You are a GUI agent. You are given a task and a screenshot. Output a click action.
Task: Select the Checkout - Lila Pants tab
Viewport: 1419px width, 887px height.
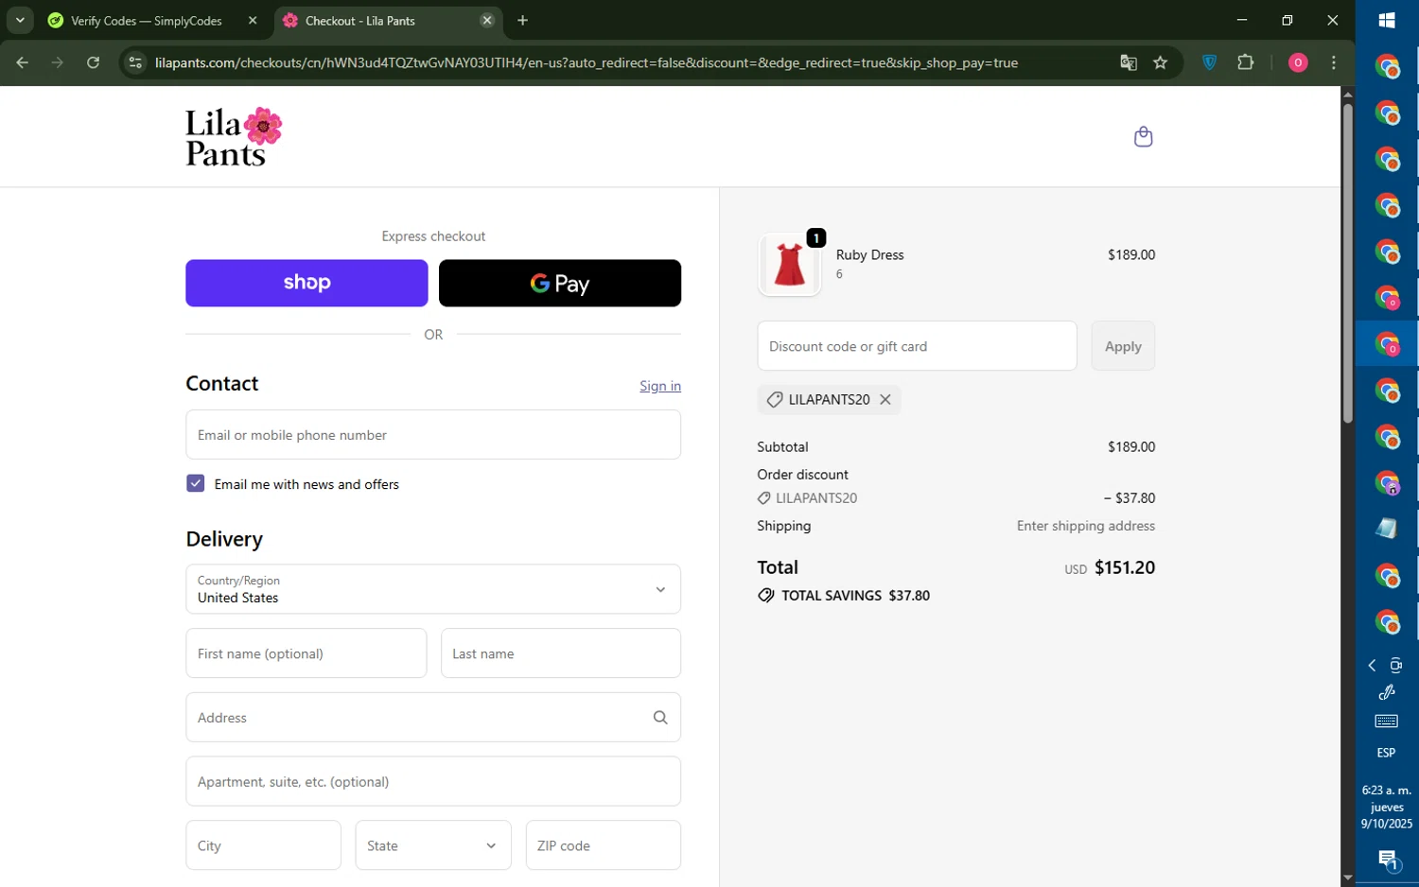(x=359, y=20)
